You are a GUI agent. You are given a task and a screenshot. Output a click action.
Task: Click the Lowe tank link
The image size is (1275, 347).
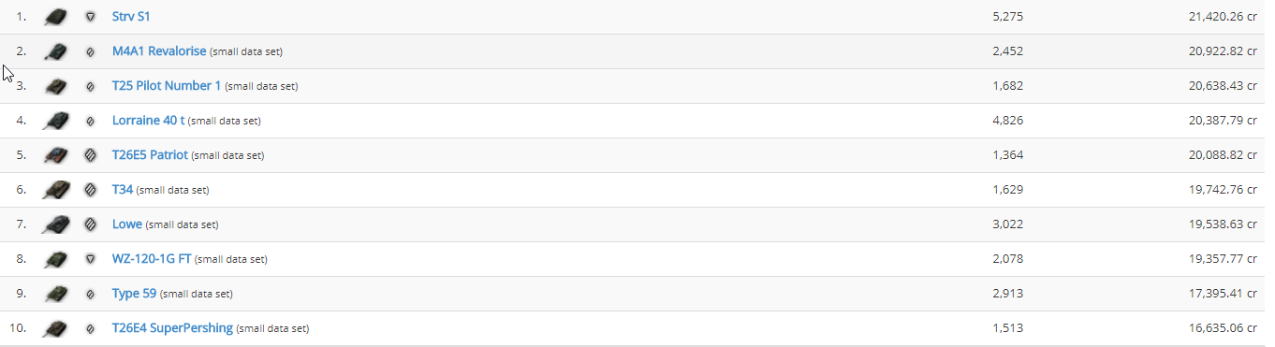[x=127, y=224]
